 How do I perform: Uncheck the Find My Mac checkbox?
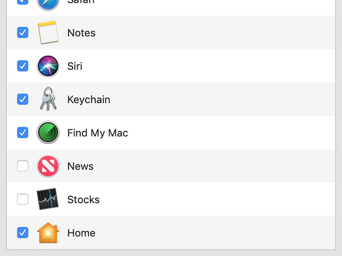coord(23,133)
